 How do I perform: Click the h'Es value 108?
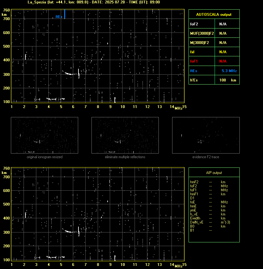click(223, 80)
